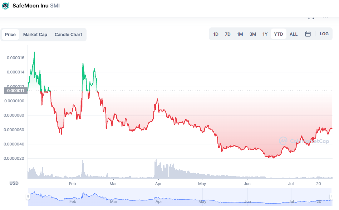
Task: Grab the left handle of range slider
Action: [x=28, y=196]
